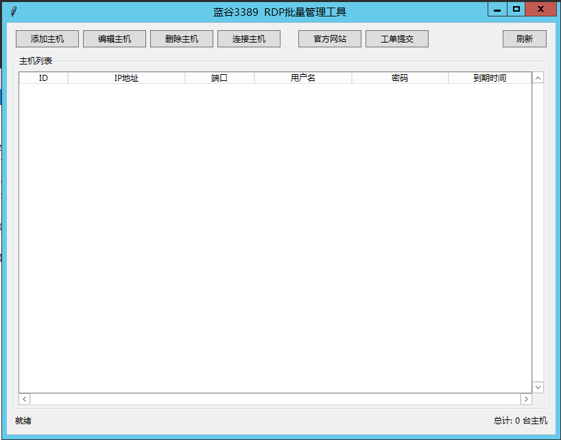Sort by the ID column header
This screenshot has width=561, height=440.
coord(43,78)
